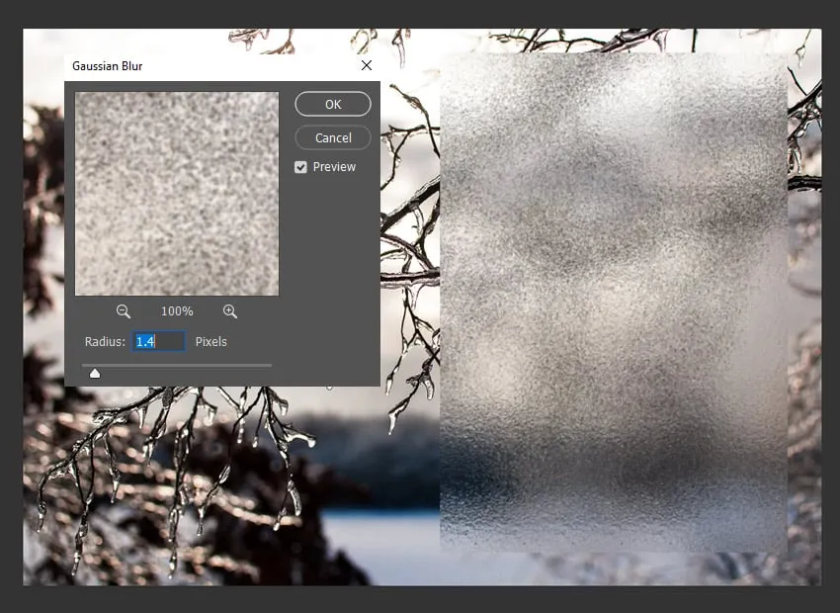Confirm the blur with OK
840x613 pixels.
(x=333, y=104)
